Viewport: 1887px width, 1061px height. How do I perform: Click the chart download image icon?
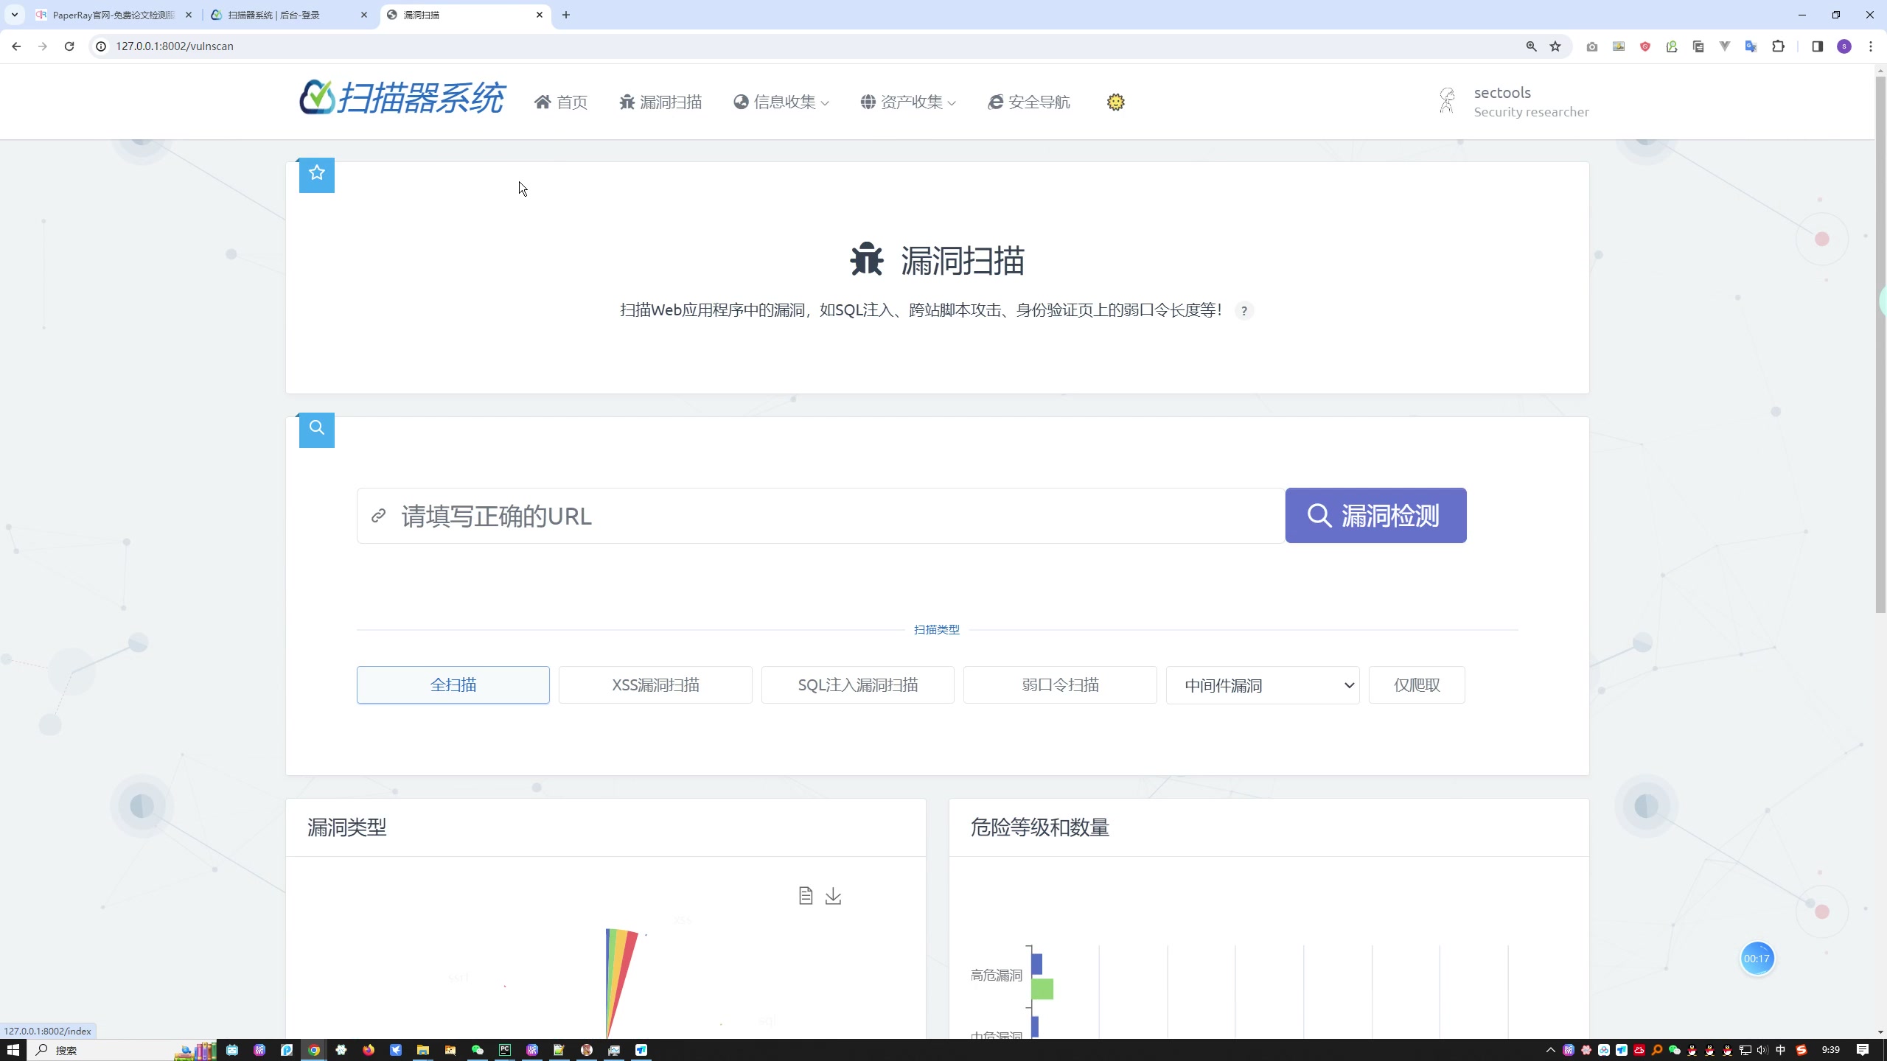(x=833, y=895)
